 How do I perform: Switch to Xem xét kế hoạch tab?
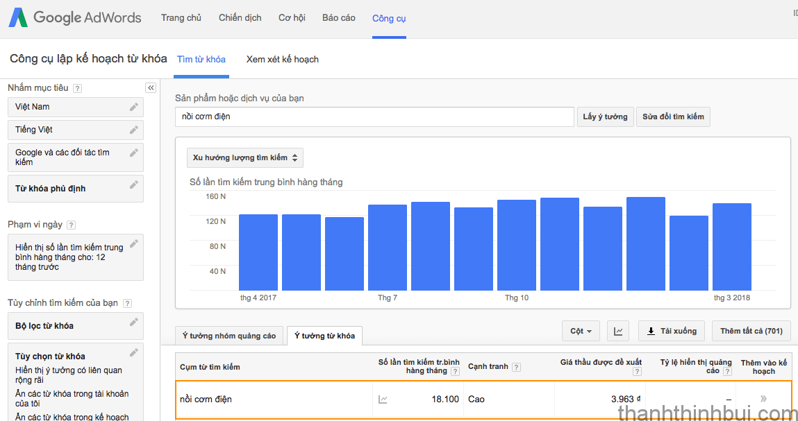pyautogui.click(x=283, y=60)
